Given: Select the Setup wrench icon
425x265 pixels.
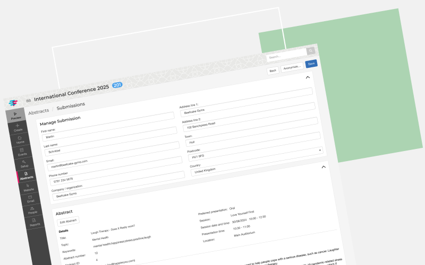Looking at the screenshot, I should point(24,164).
